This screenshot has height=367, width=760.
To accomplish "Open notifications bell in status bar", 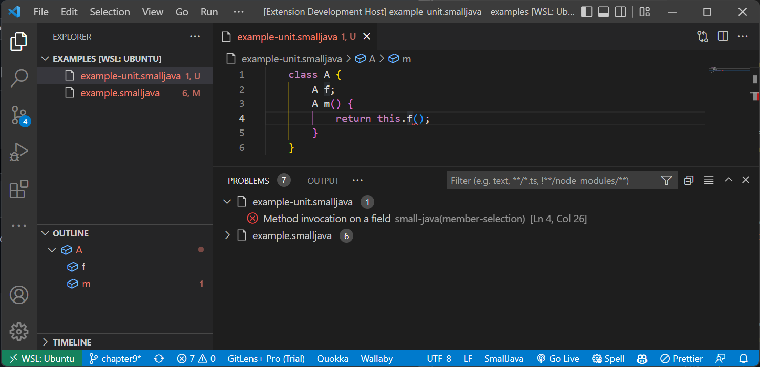I will pyautogui.click(x=744, y=359).
